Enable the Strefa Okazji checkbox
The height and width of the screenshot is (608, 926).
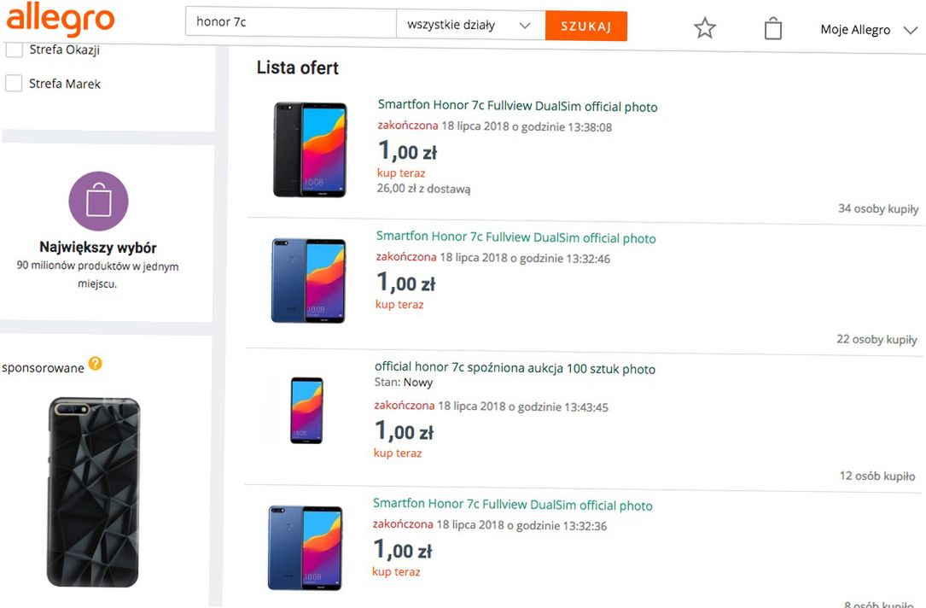[x=14, y=49]
